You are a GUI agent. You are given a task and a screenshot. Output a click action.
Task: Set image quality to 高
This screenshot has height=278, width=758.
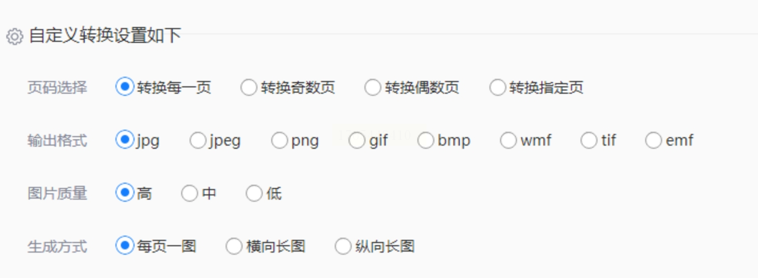point(124,193)
